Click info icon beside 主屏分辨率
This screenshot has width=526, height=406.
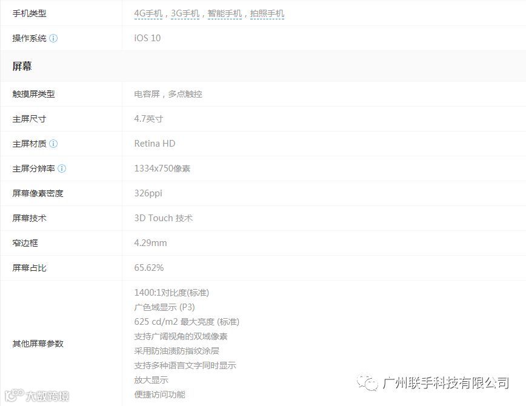62,168
